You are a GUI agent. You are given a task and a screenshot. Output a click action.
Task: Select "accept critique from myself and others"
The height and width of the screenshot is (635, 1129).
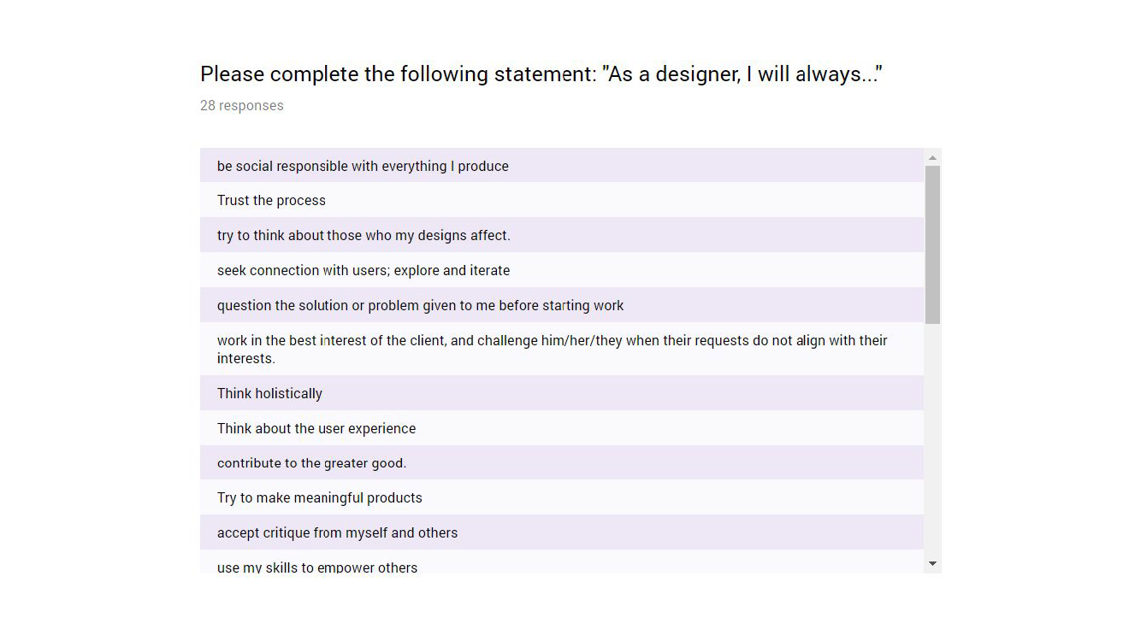337,533
